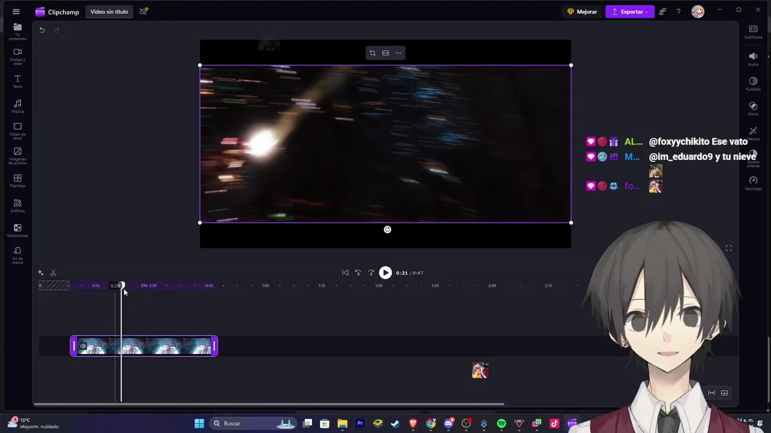Open the user profile avatar
Screen dimensions: 771x433
(x=698, y=11)
